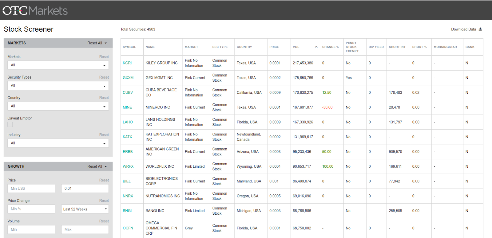Sort the table by the MARKET column
The image size is (492, 238).
click(191, 47)
